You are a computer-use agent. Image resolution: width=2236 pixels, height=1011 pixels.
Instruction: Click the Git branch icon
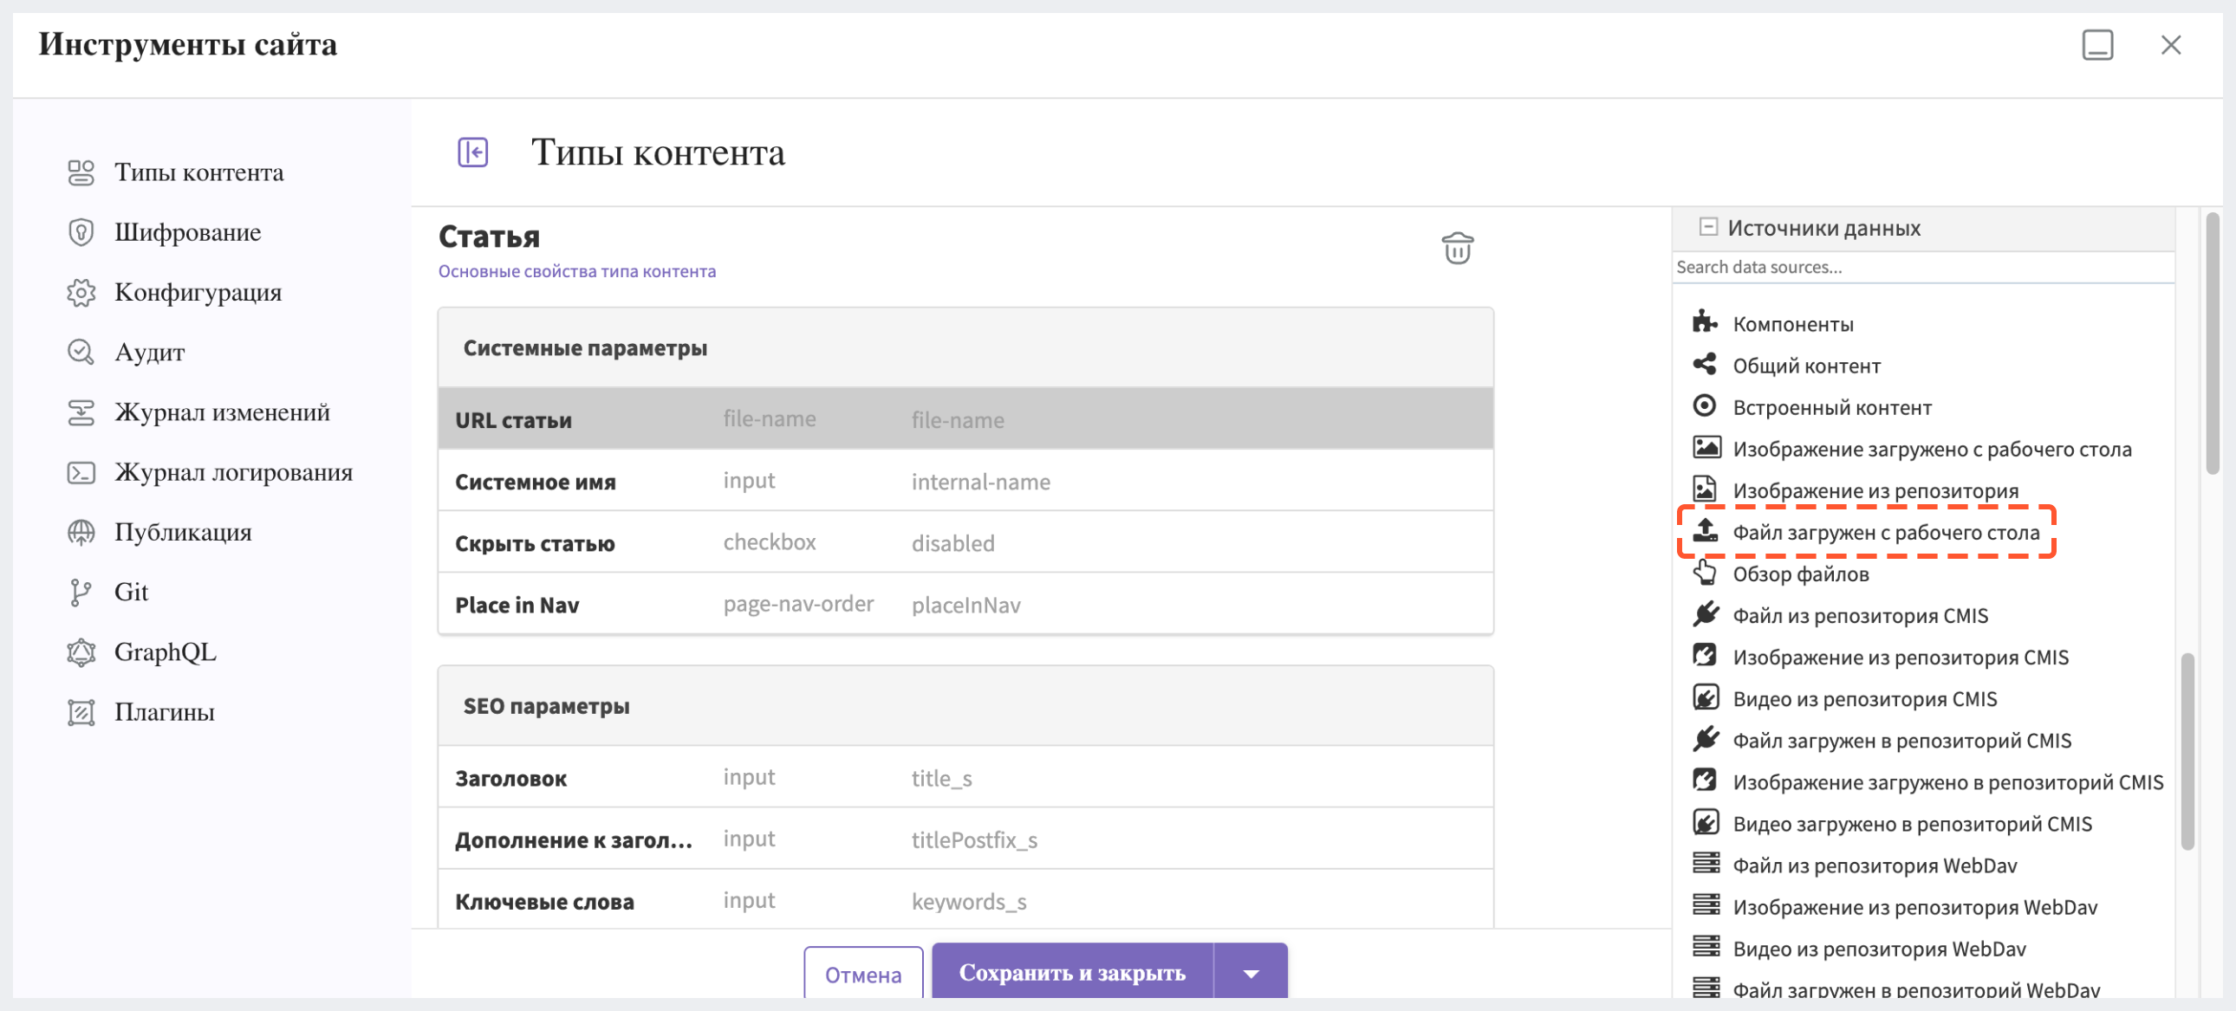pyautogui.click(x=81, y=592)
